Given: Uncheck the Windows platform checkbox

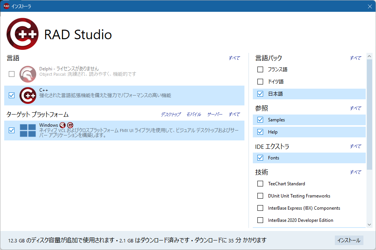Looking at the screenshot, I should click(11, 131).
